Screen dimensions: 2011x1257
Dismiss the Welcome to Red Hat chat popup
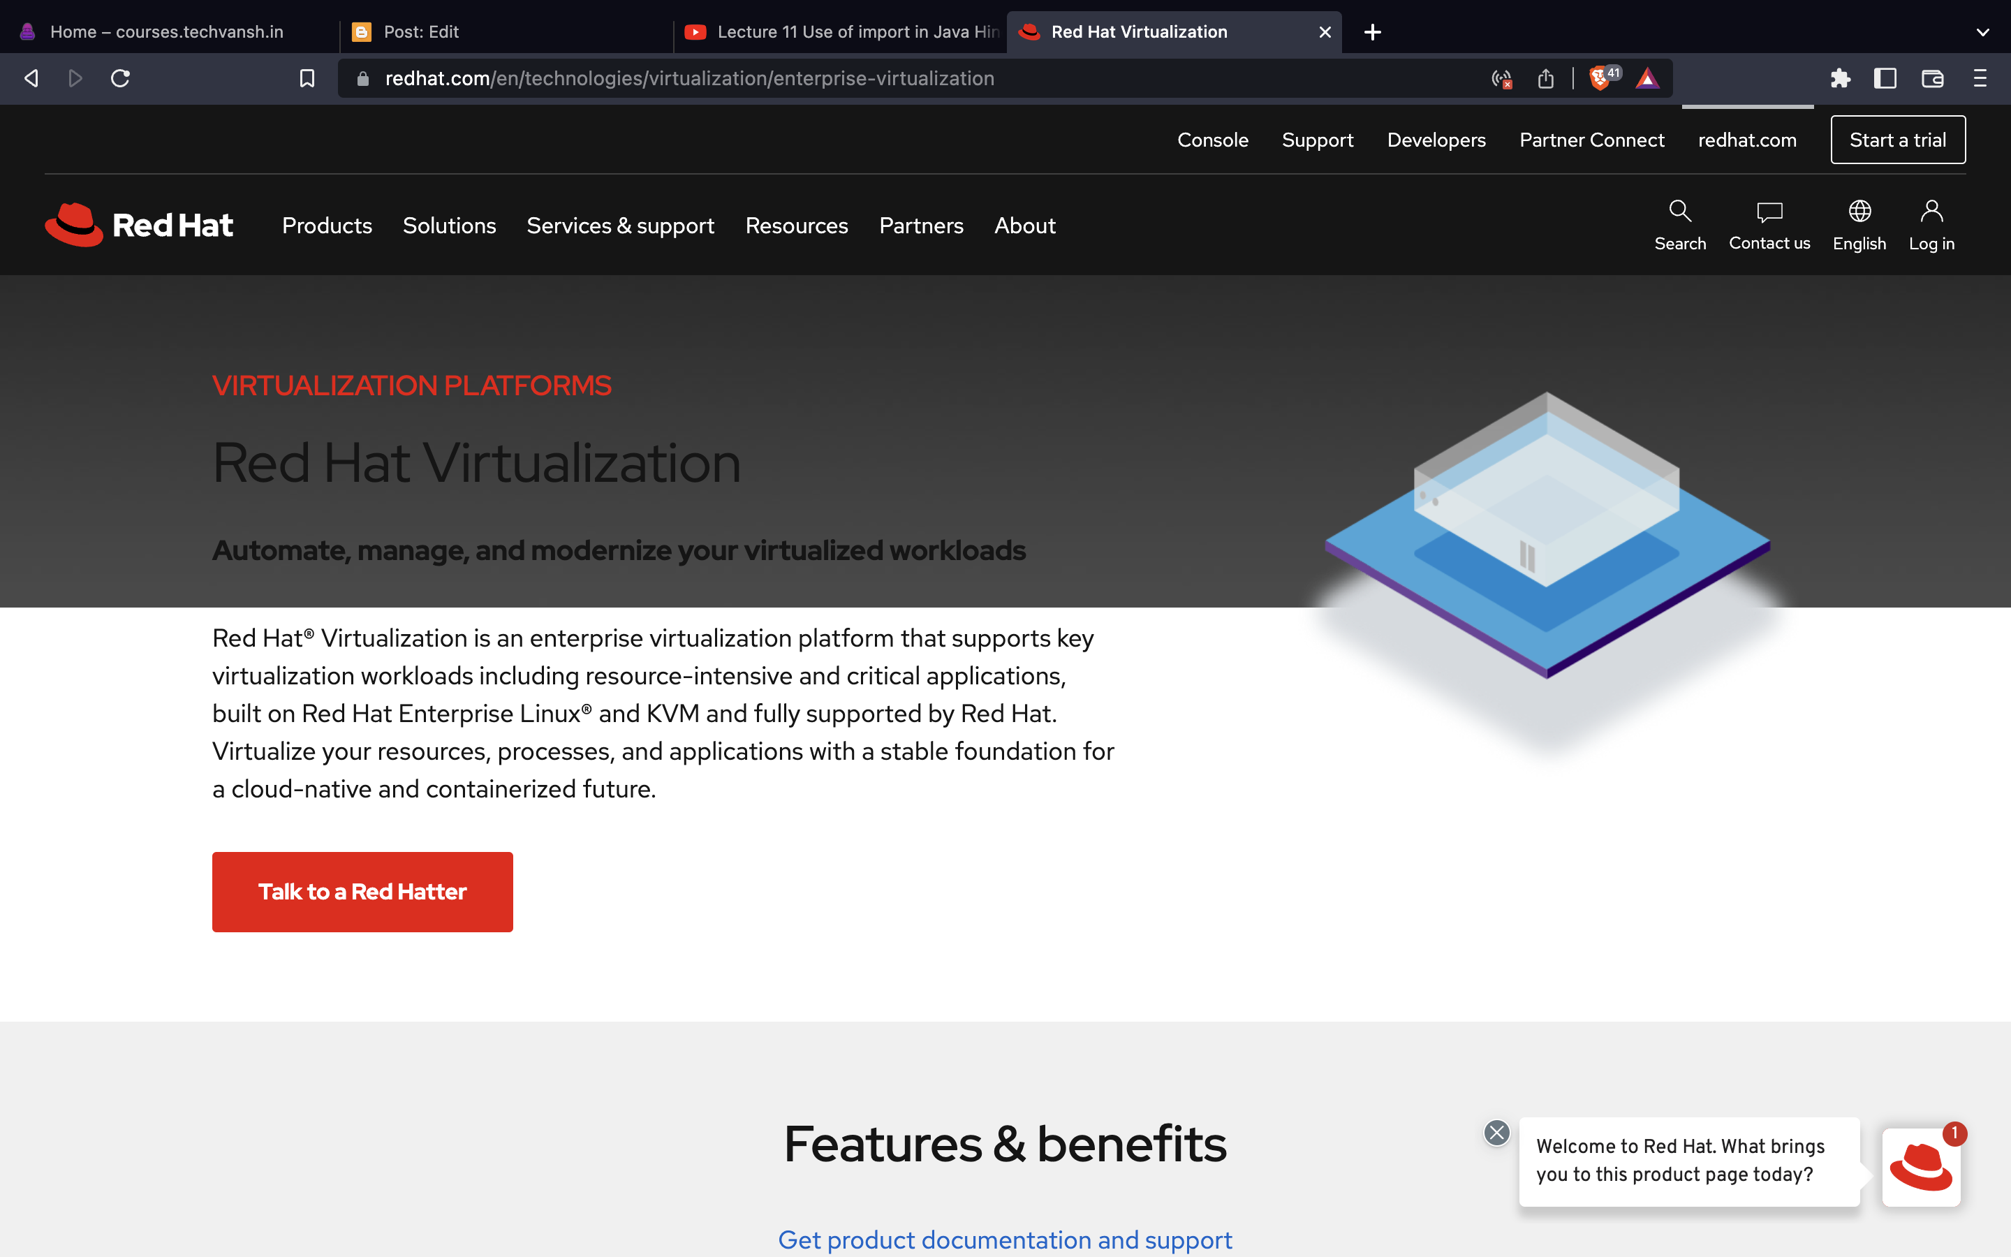click(1496, 1132)
